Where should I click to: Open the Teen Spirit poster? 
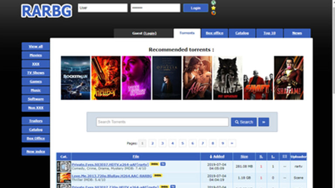(136, 78)
